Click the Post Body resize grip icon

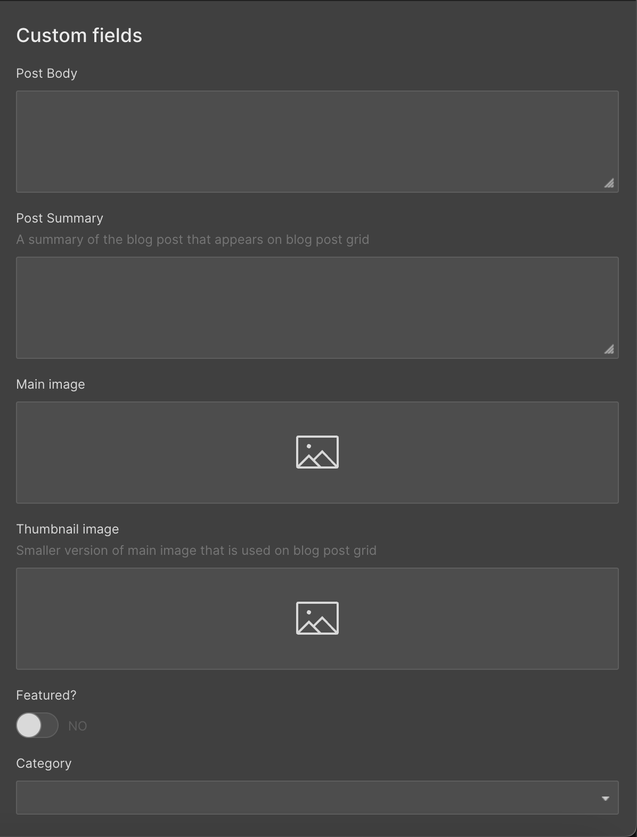(x=609, y=184)
